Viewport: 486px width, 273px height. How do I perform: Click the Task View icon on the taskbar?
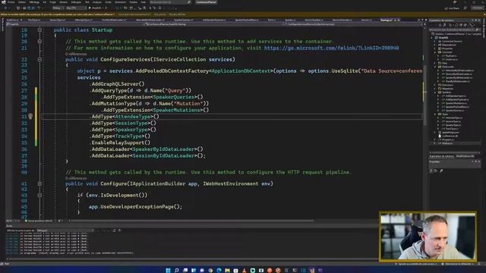point(185,270)
